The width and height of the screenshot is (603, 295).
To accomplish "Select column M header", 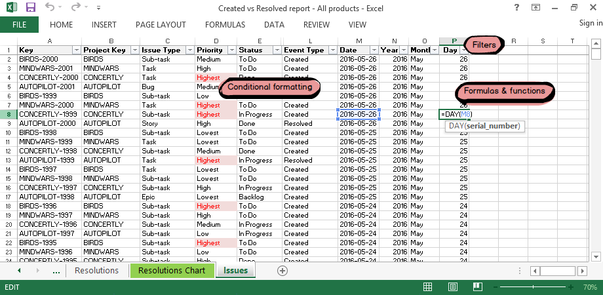I will [359, 41].
